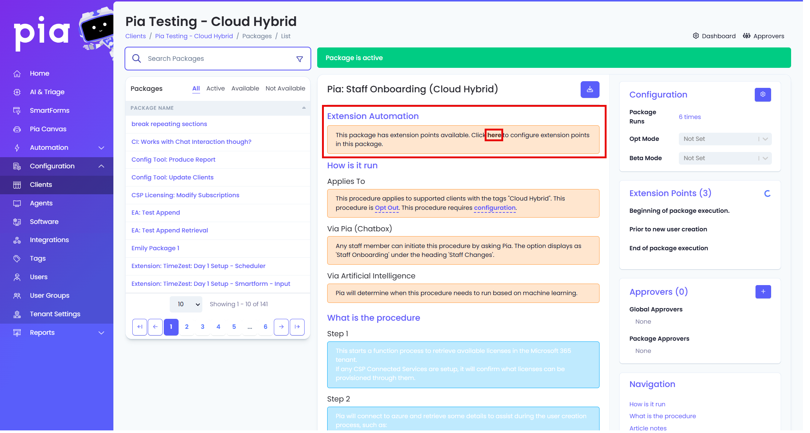810x433 pixels.
Task: Go to packages page 6
Action: pyautogui.click(x=266, y=327)
